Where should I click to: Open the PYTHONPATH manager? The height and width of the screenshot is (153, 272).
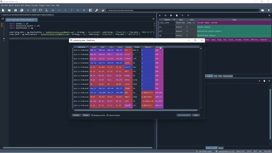(103, 10)
